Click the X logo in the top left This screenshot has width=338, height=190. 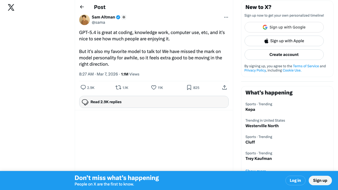tap(11, 7)
